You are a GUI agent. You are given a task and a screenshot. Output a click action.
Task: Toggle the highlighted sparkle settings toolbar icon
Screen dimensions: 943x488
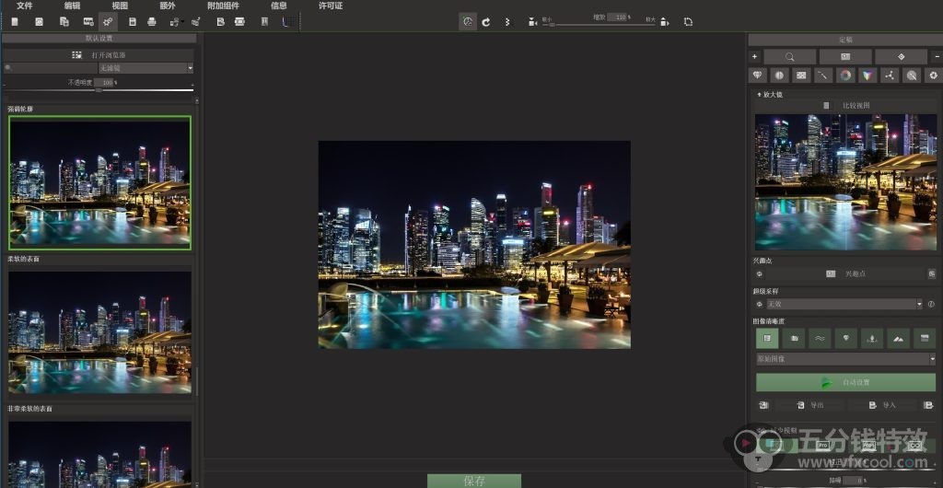pyautogui.click(x=108, y=21)
